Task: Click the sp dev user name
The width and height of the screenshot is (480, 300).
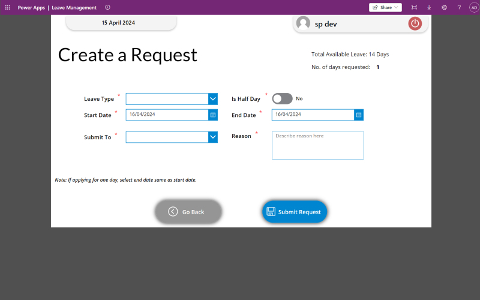Action: [x=326, y=24]
